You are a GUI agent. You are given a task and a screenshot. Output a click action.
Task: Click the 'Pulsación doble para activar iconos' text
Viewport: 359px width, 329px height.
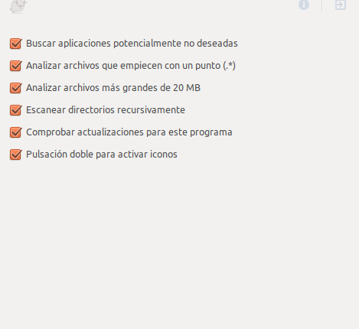tap(102, 155)
